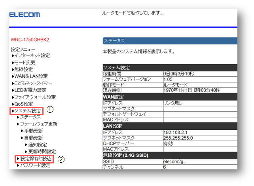Click the WRC-1750GHBK2 model name
The width and height of the screenshot is (254, 186).
(x=29, y=40)
